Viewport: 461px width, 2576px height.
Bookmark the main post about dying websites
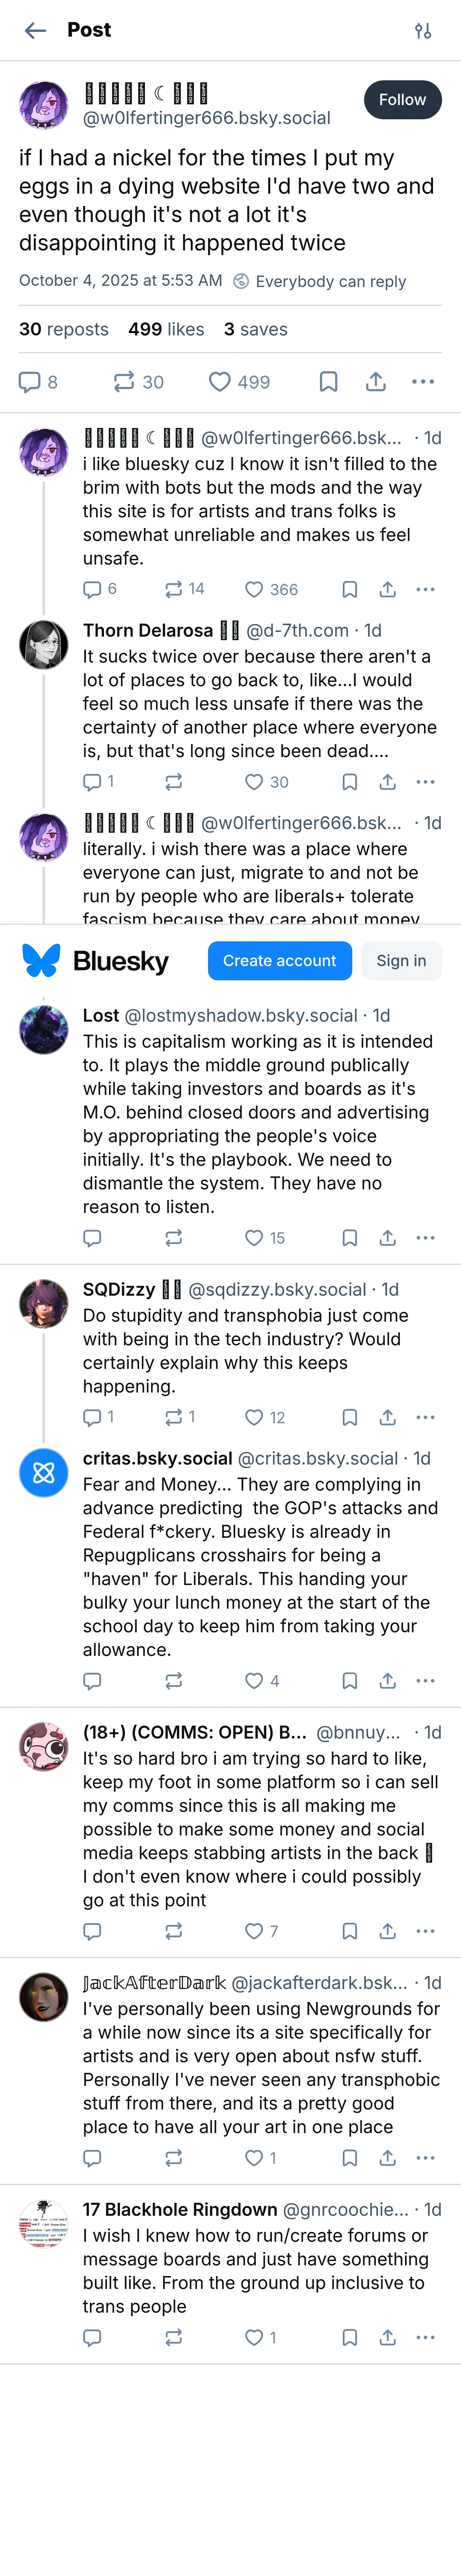pyautogui.click(x=328, y=382)
